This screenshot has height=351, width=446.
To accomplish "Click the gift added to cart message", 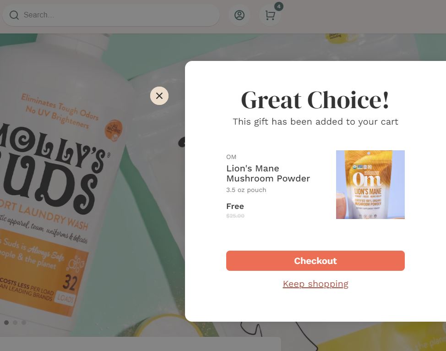I will pos(315,121).
